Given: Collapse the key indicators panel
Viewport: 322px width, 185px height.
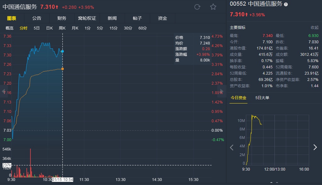Looking at the screenshot, I should 314,28.
